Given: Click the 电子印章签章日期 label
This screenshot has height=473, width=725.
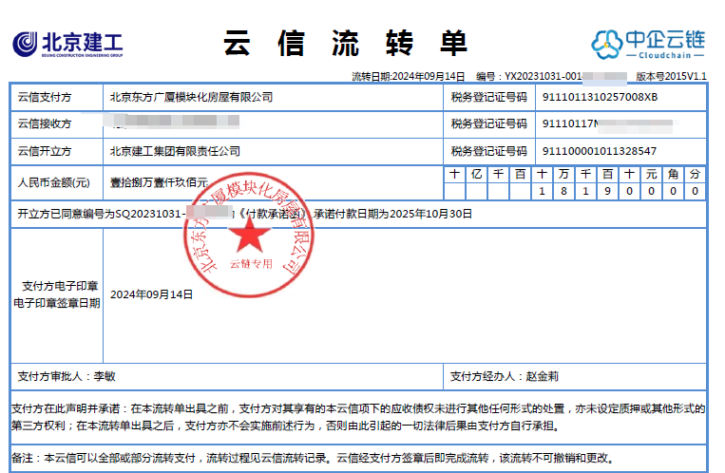Looking at the screenshot, I should [x=56, y=303].
